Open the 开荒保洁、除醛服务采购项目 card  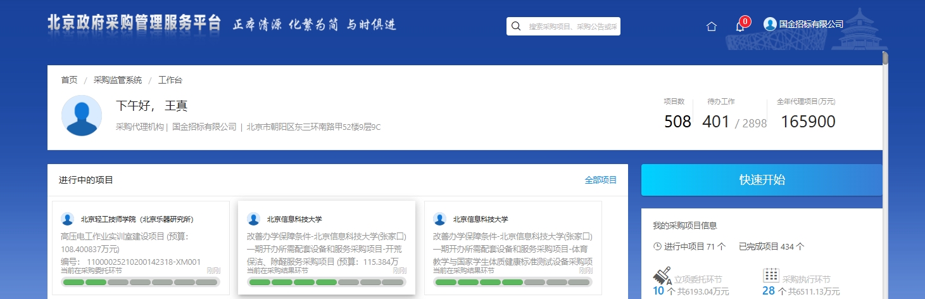coord(326,248)
